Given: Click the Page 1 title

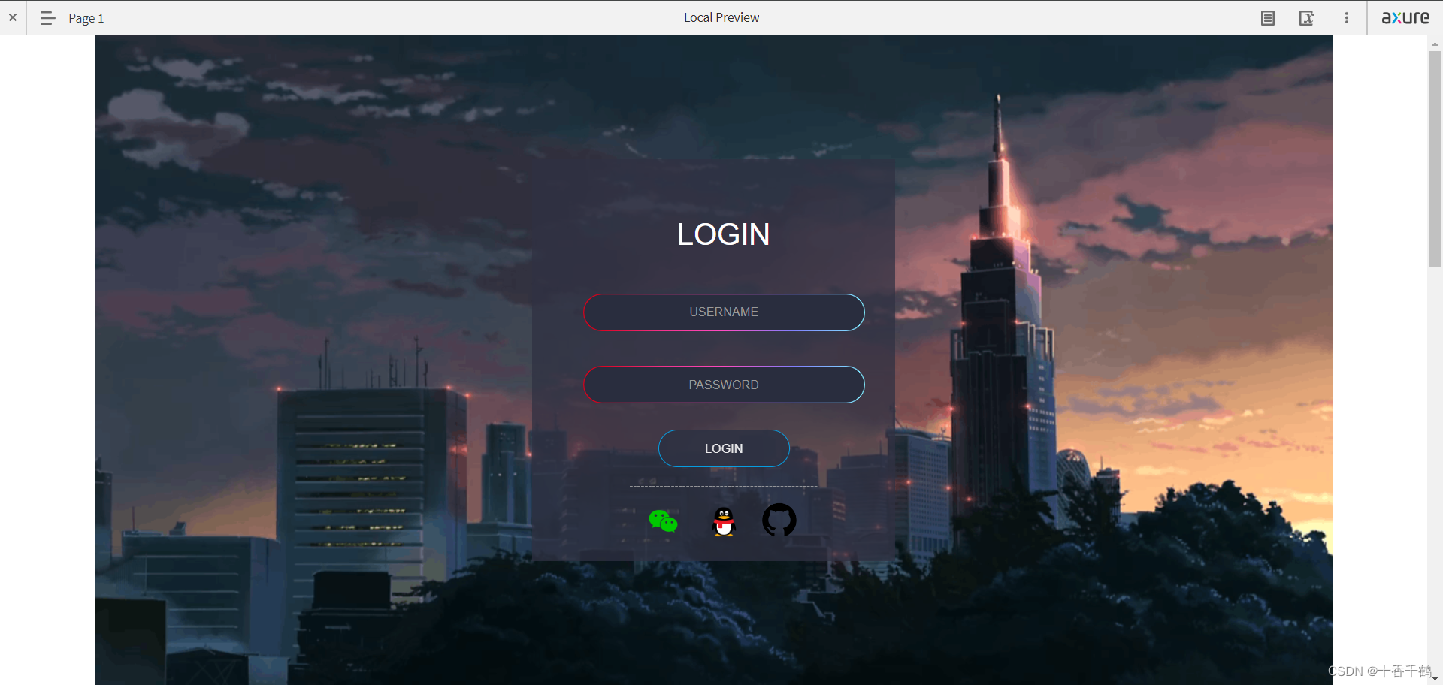Looking at the screenshot, I should click(86, 18).
